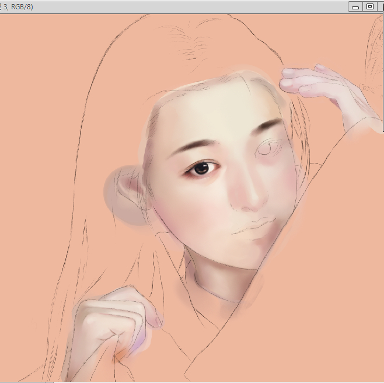Click the RGB/8 document title bar

[x=175, y=6]
